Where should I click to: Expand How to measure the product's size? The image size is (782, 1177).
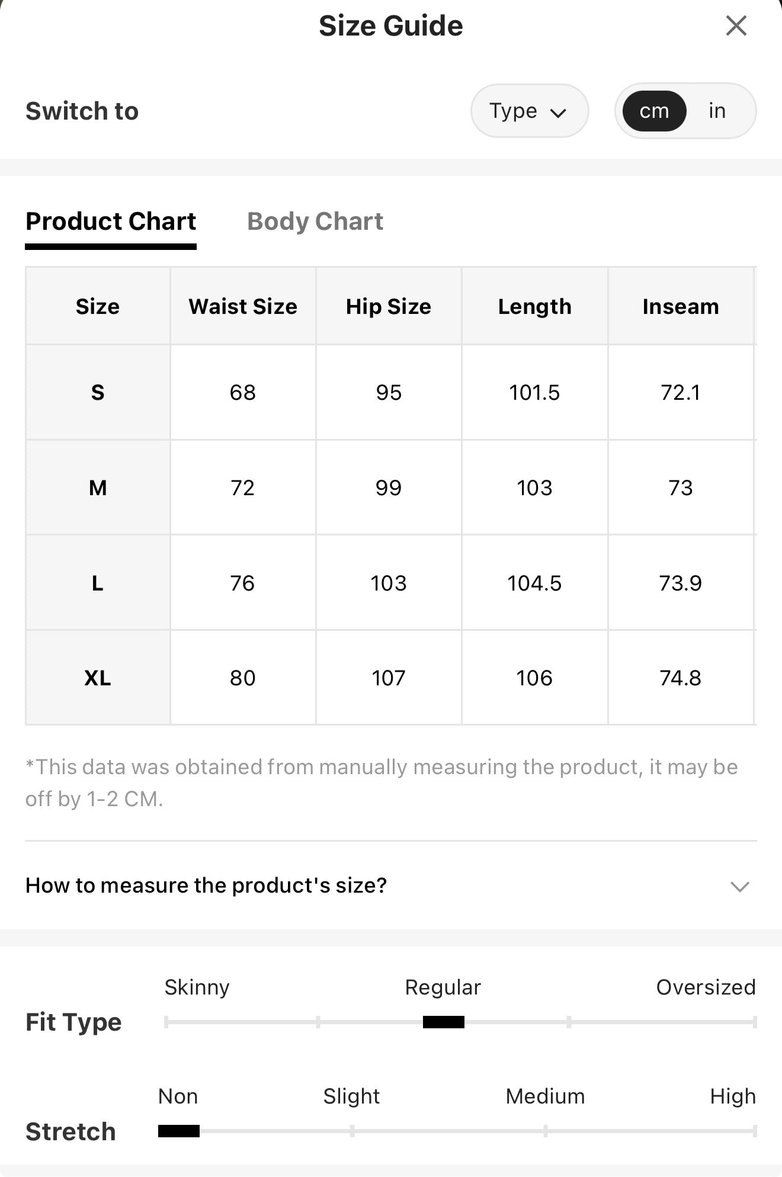pos(390,886)
